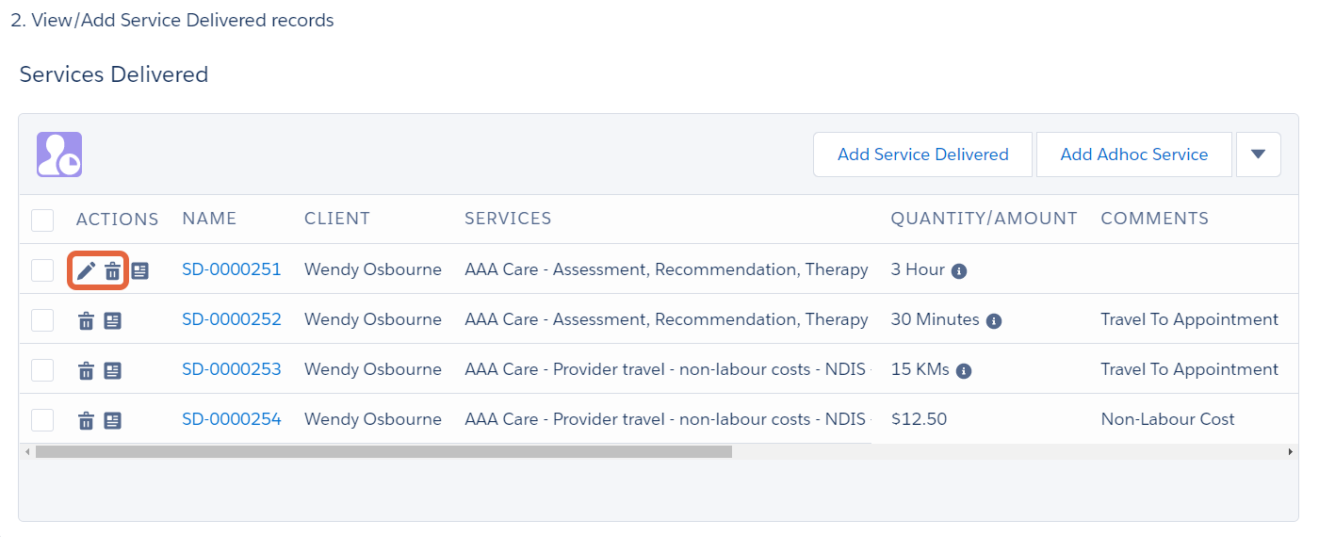This screenshot has height=537, width=1319.
Task: Click info icon beside 30 Minutes
Action: click(994, 321)
